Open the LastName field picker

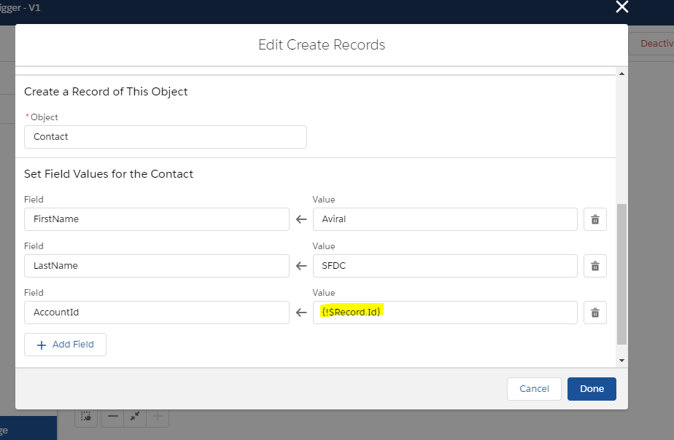point(156,266)
